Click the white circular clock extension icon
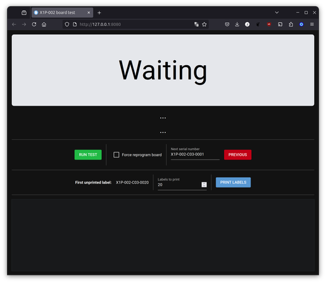 pos(247,25)
